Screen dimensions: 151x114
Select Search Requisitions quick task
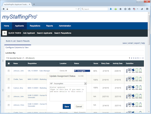coord(63,33)
